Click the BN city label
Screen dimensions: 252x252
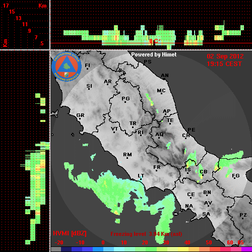coord(207,192)
